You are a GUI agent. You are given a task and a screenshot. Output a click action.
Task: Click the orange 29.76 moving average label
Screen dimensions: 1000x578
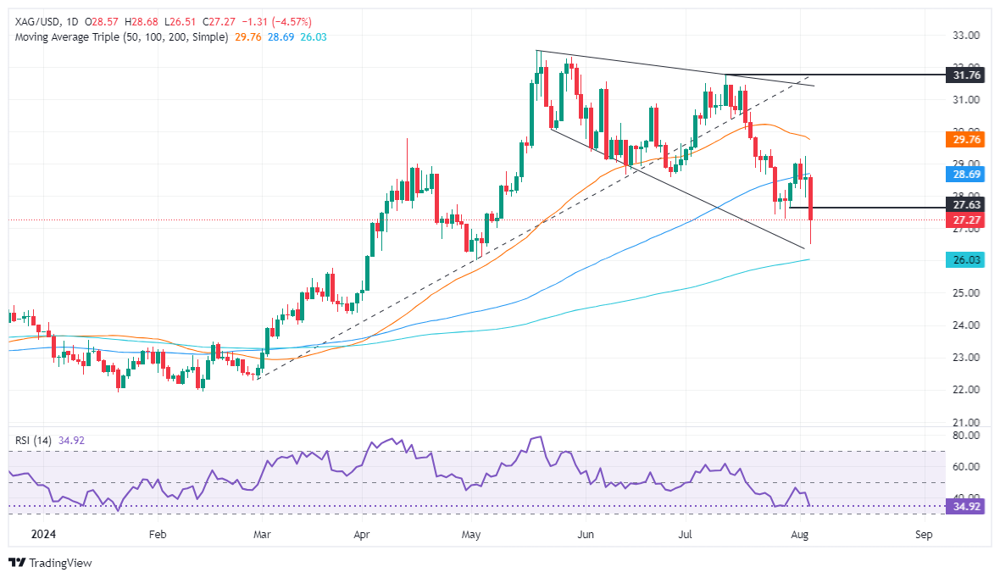tap(965, 139)
